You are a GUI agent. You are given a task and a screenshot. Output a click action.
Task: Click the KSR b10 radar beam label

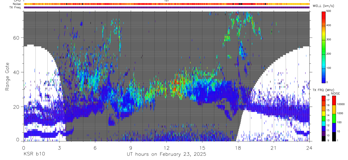coord(34,154)
